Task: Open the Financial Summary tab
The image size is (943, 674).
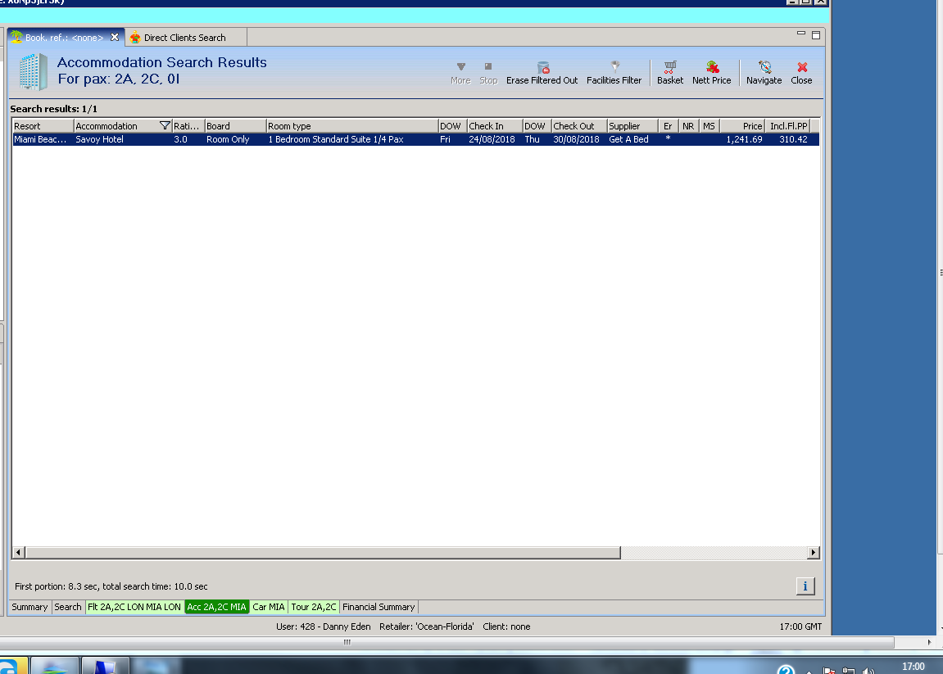Action: (379, 607)
